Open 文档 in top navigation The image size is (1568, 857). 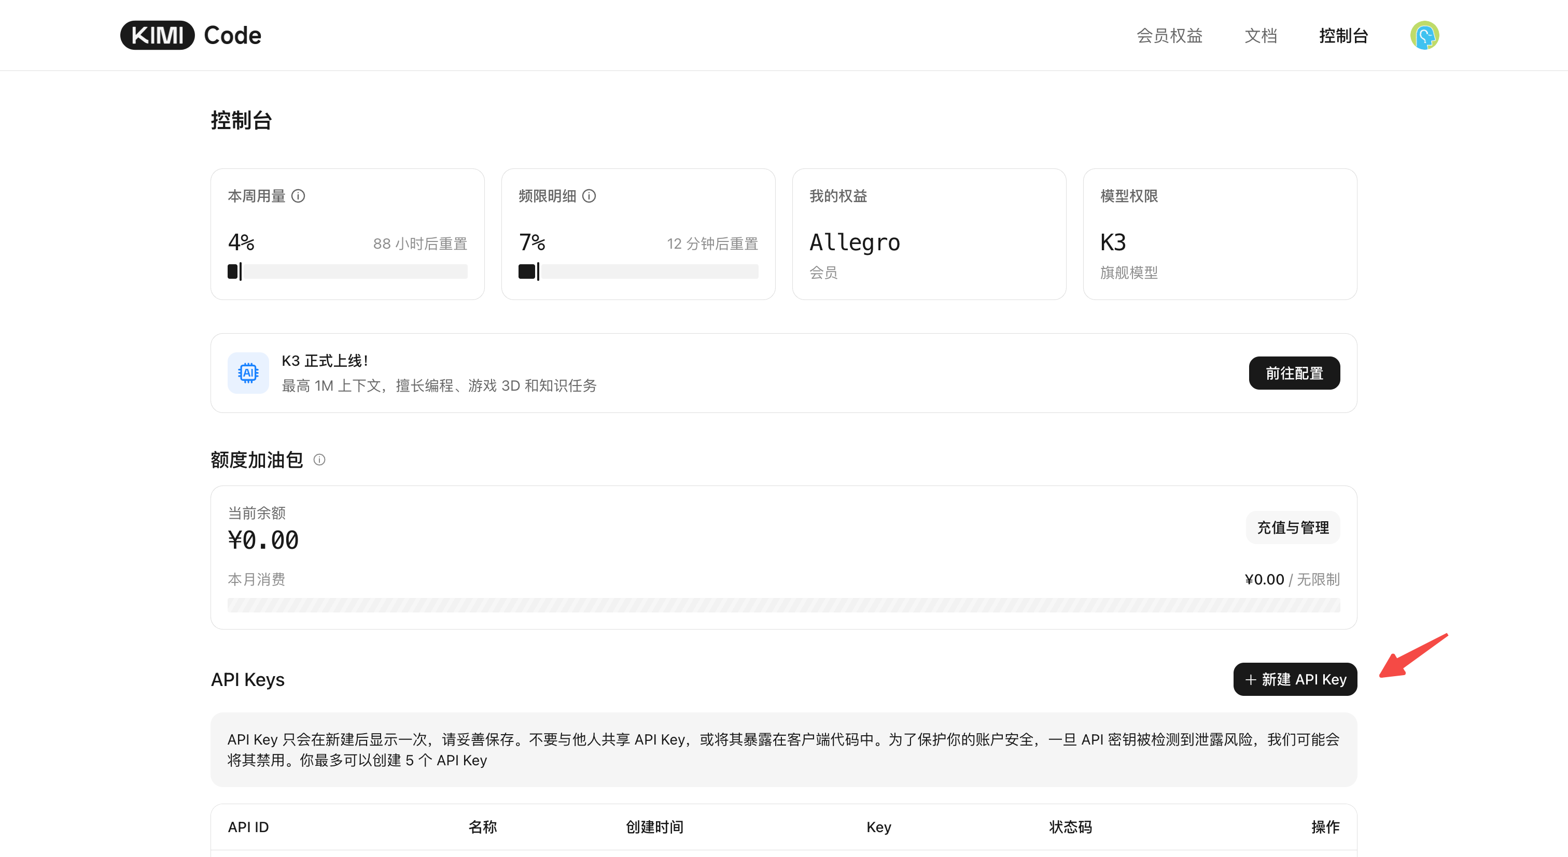coord(1261,35)
